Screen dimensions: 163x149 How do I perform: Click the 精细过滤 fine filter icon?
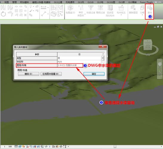pyautogui.click(x=100, y=8)
